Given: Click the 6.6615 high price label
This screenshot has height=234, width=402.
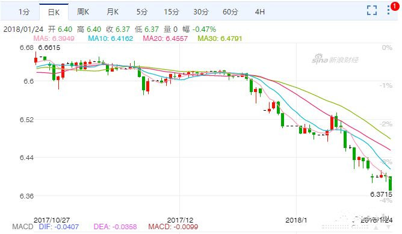Looking at the screenshot, I should [x=49, y=48].
